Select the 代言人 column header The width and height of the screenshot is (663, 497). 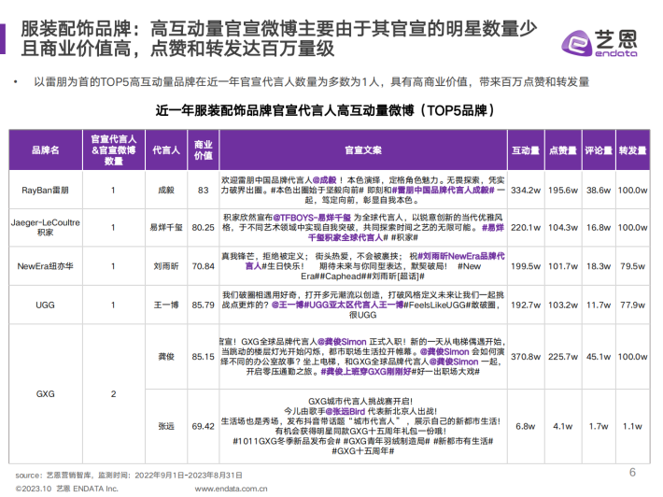coord(166,150)
